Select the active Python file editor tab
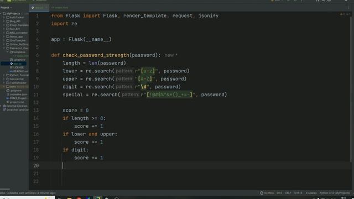Viewport: 354px width, 199px height. pos(39,7)
